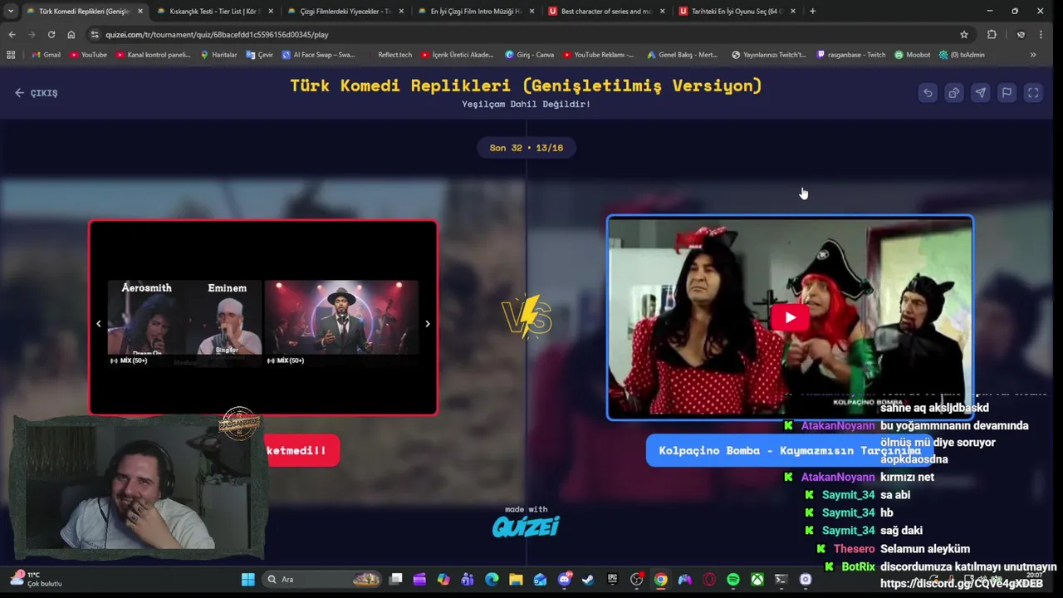Viewport: 1063px width, 598px height.
Task: Open Microsoft Edge from taskbar
Action: 492,580
